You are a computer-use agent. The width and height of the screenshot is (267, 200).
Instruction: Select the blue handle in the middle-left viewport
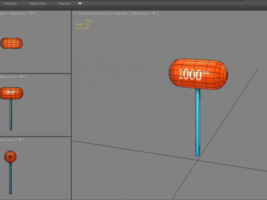point(11,115)
